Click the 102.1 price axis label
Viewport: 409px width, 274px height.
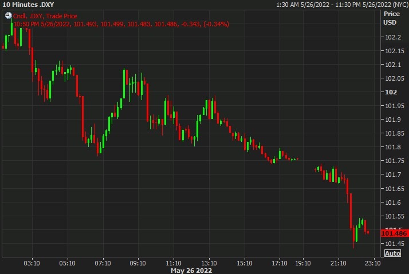click(393, 65)
